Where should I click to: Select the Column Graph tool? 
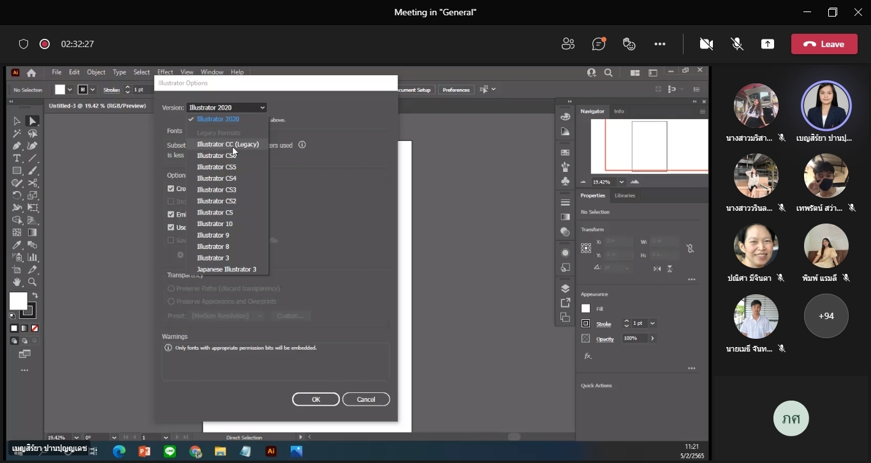[x=33, y=257]
